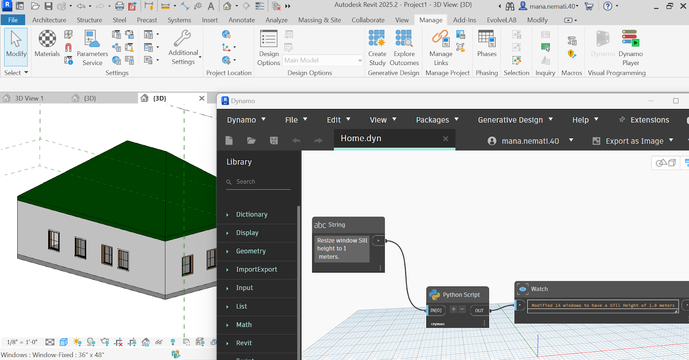This screenshot has height=360, width=689.
Task: Click the Watch node output text
Action: (603, 305)
